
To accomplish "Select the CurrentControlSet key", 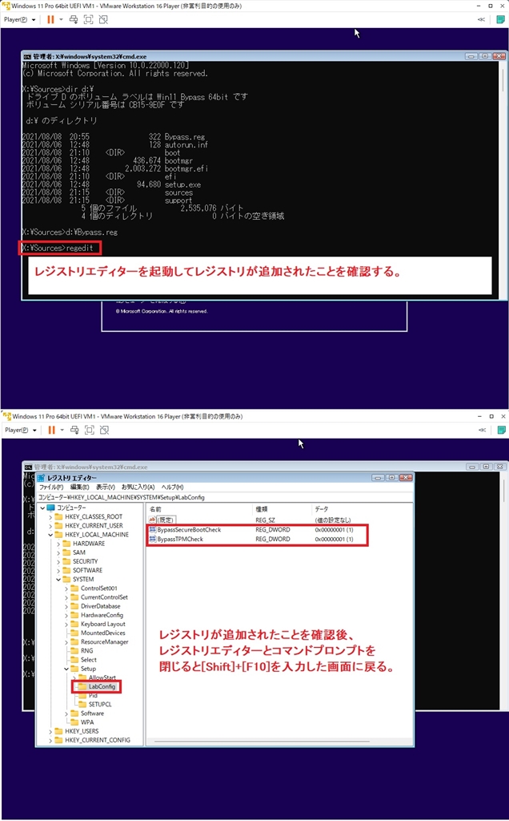I will coord(104,597).
